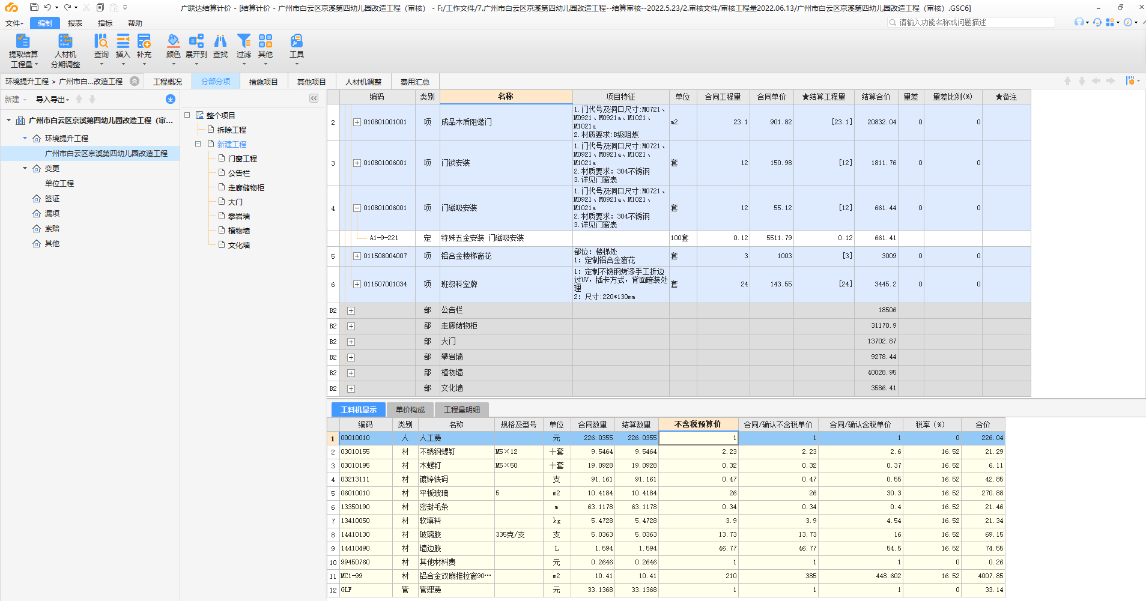Click the circular collapse icon beside breadcrumb
Viewport: 1146px width, 601px height.
pos(135,81)
